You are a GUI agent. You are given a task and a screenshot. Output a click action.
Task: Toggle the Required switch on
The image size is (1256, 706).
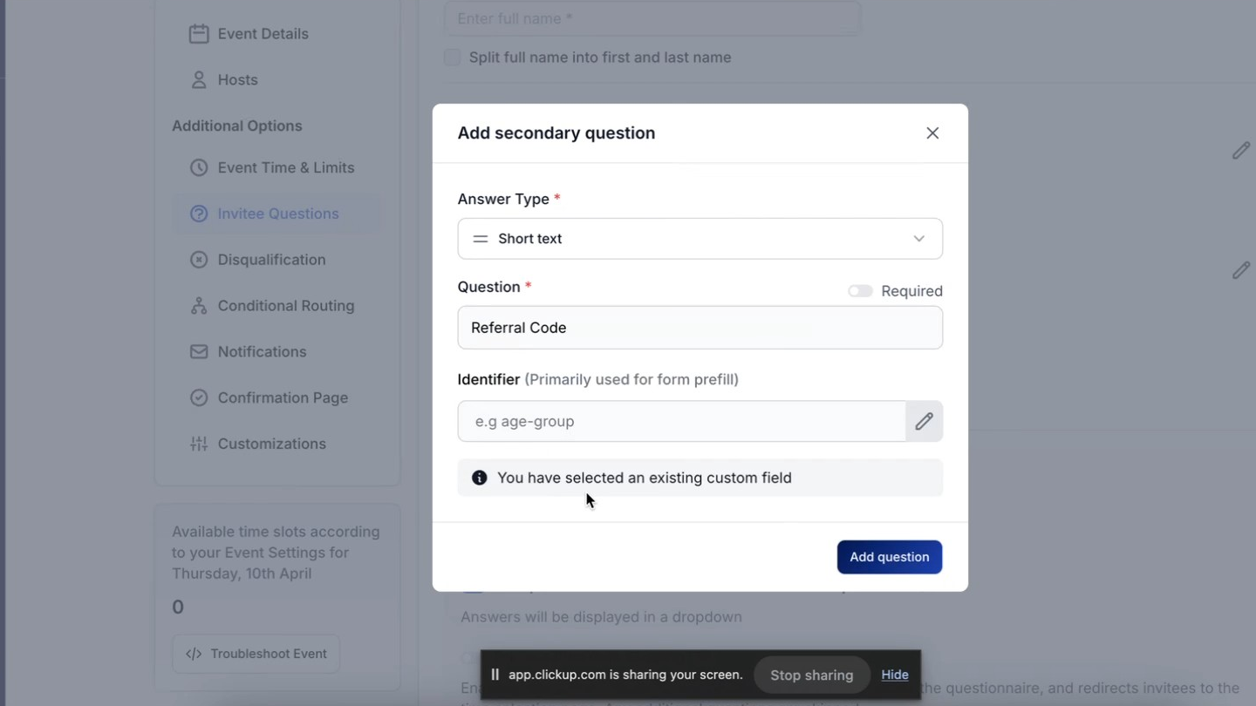click(x=860, y=291)
